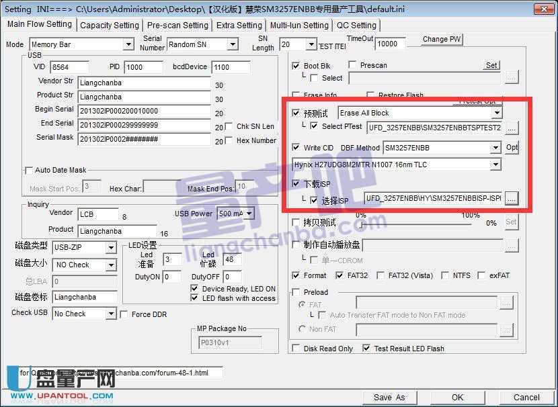Browse for the Select PTest file path

point(512,128)
